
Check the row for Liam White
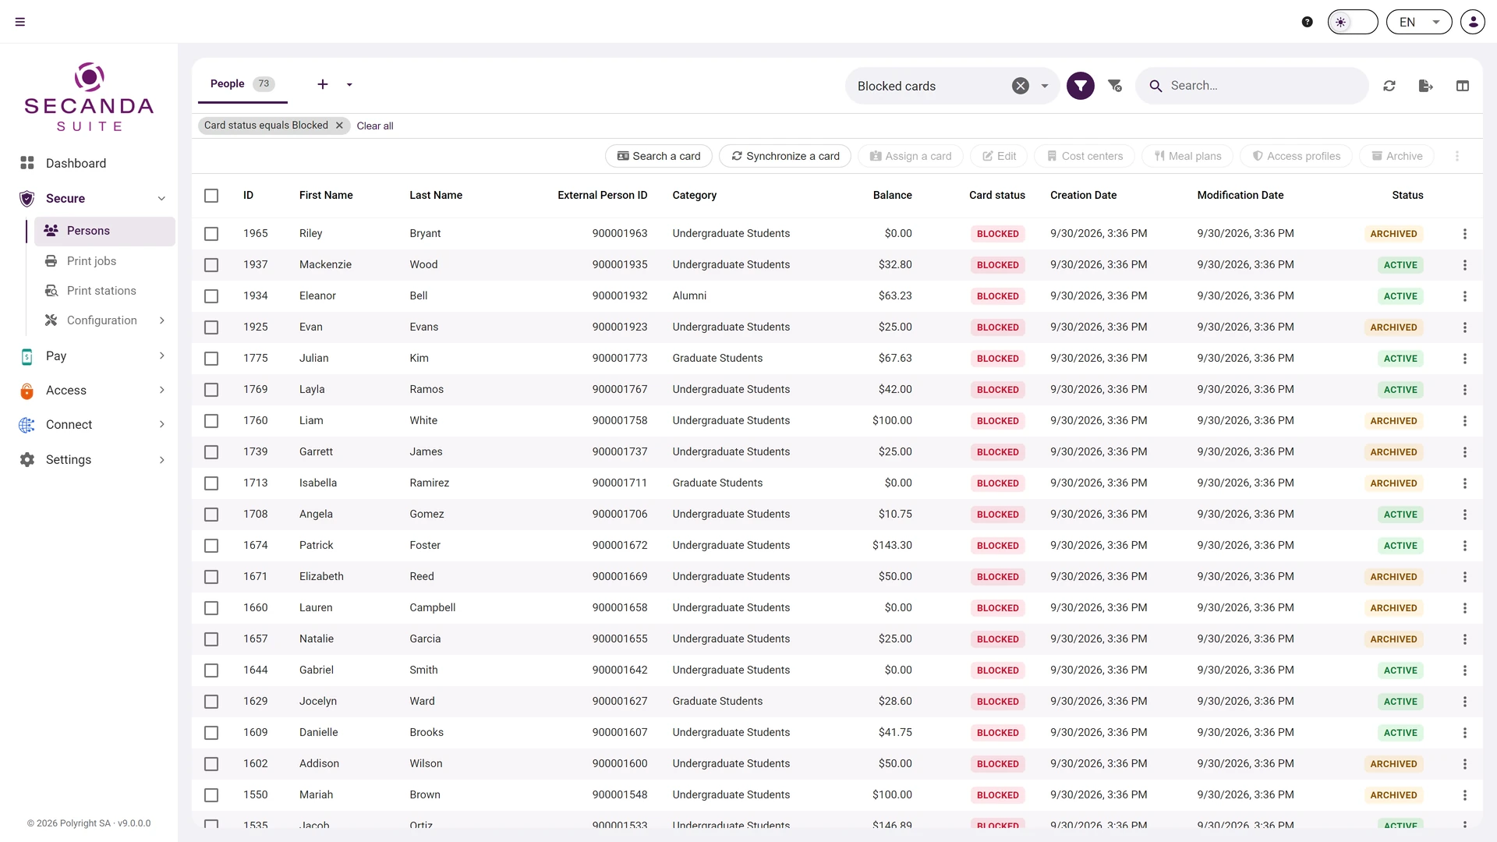pyautogui.click(x=211, y=421)
